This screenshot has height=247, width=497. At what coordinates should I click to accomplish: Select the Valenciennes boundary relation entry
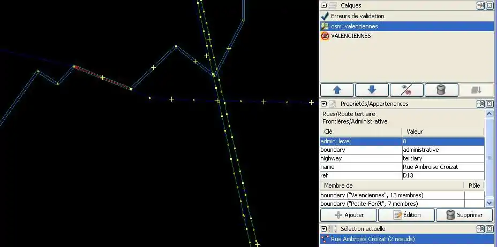391,195
